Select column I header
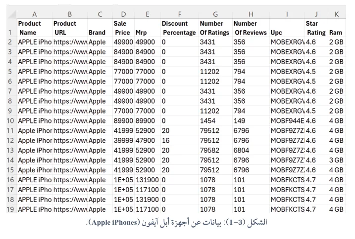Image resolution: width=355 pixels, height=239 pixels. tap(287, 14)
